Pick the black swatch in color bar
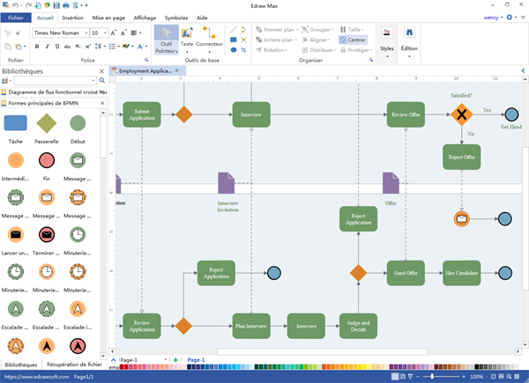The height and width of the screenshot is (383, 529). (476, 367)
